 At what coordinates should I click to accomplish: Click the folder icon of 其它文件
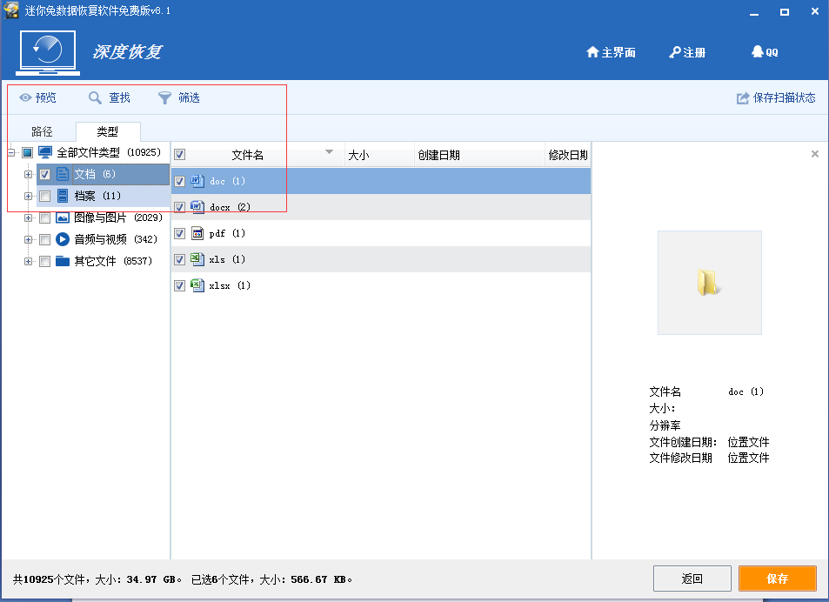63,261
